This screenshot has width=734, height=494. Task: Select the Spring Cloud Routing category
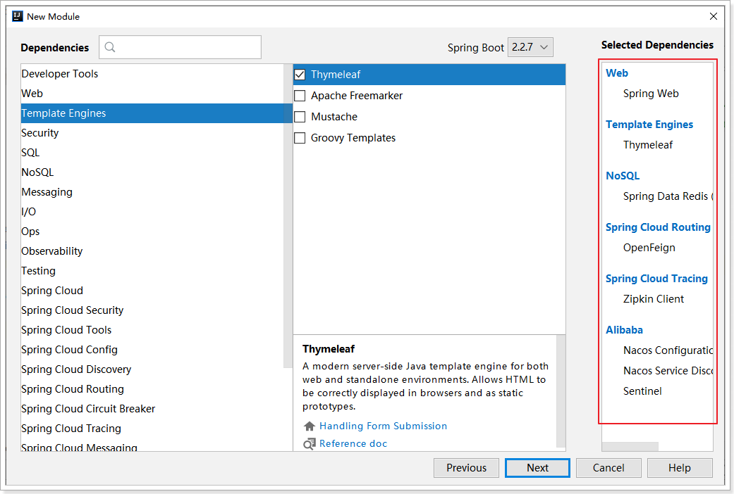coord(73,389)
